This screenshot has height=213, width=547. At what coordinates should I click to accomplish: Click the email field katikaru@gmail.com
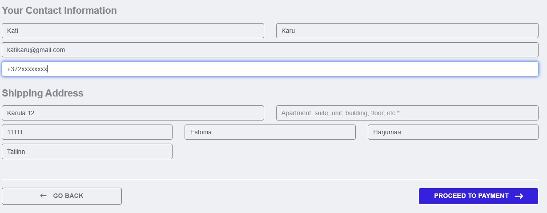pyautogui.click(x=270, y=50)
